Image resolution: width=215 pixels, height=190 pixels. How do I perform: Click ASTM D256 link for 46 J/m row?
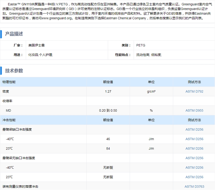click(x=194, y=139)
